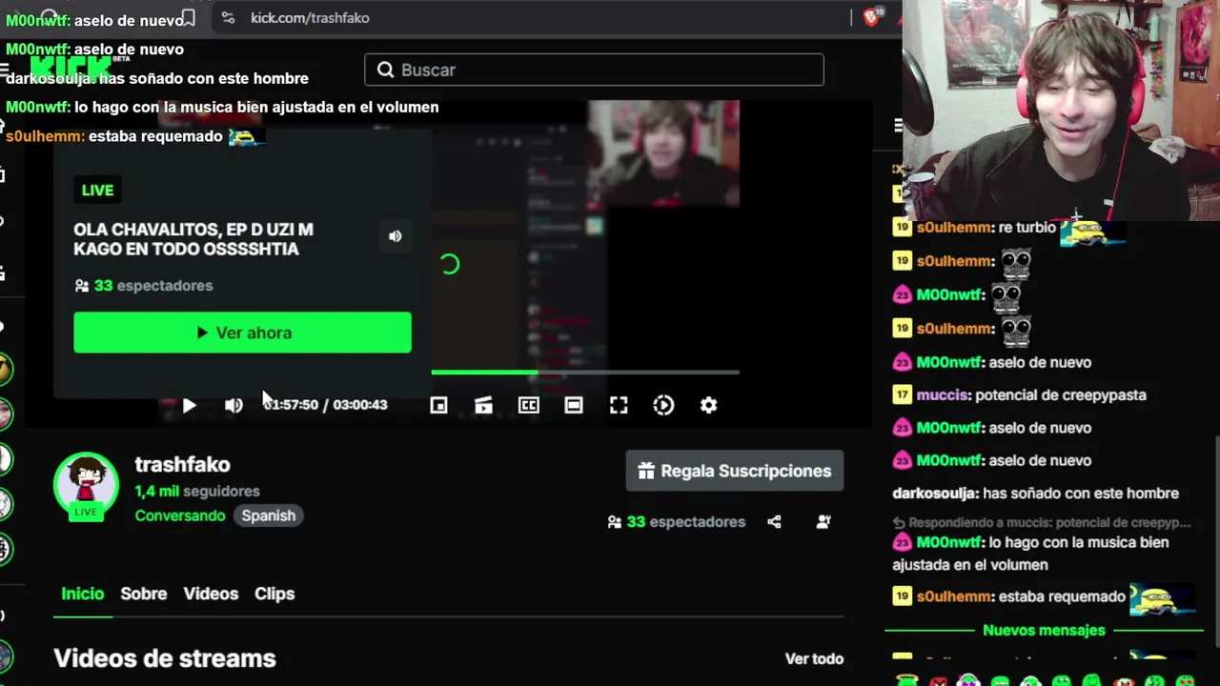Click the stream title OLA CHAVALITOS
Image resolution: width=1220 pixels, height=686 pixels.
pos(193,239)
